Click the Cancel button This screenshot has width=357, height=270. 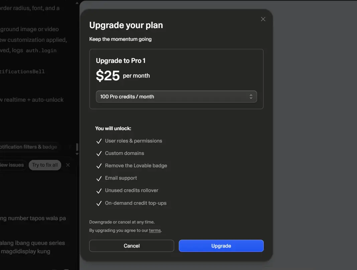pos(132,246)
